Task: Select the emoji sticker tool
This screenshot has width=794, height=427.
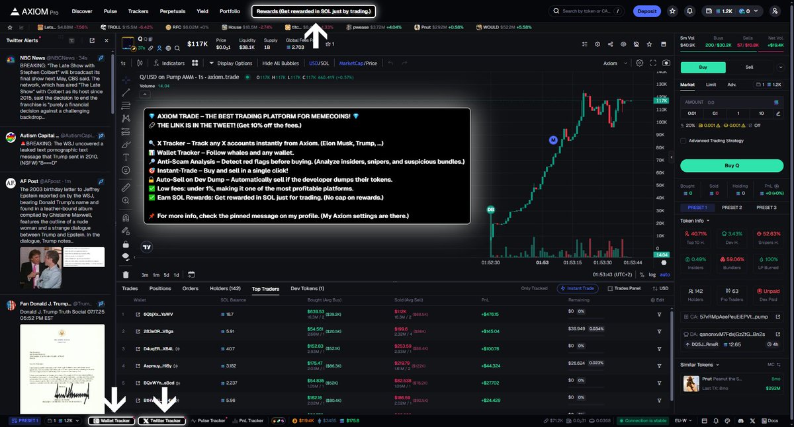Action: (126, 171)
